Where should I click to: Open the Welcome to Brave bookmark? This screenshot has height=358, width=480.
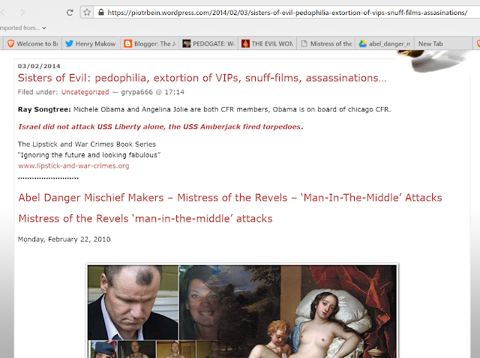point(33,43)
